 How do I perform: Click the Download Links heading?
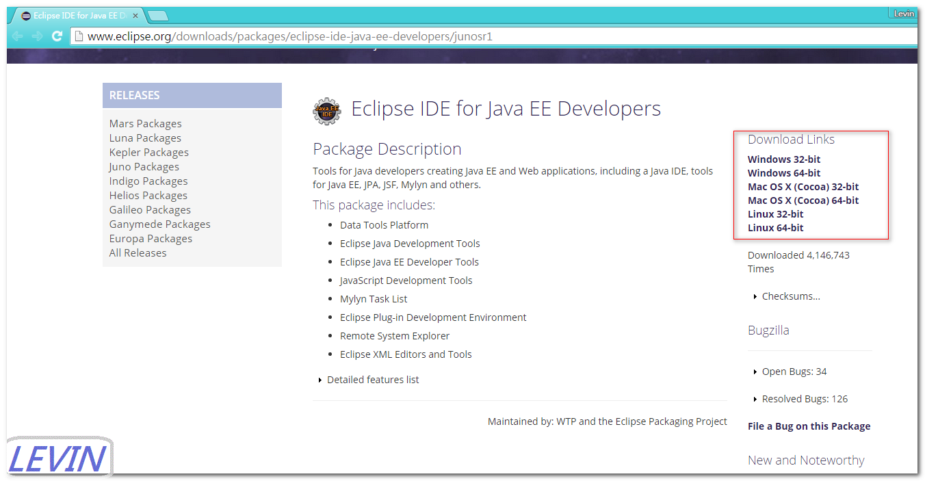click(791, 140)
